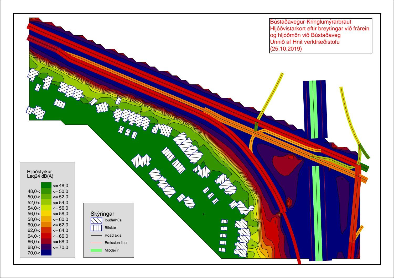Click the Skýringar legend heading
394x278 pixels.
(102, 214)
